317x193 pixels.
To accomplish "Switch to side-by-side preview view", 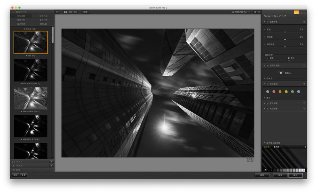I will point(75,12).
